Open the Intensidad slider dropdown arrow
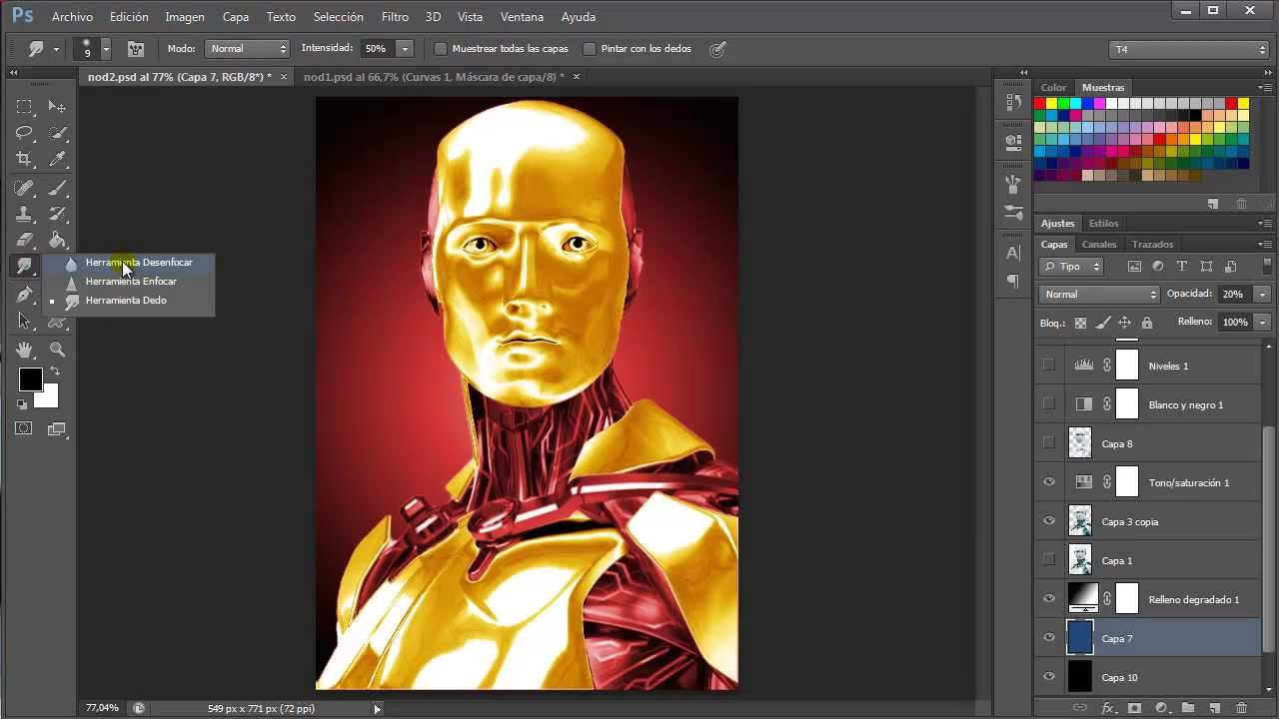Screen dimensions: 1279x719 [x=405, y=49]
